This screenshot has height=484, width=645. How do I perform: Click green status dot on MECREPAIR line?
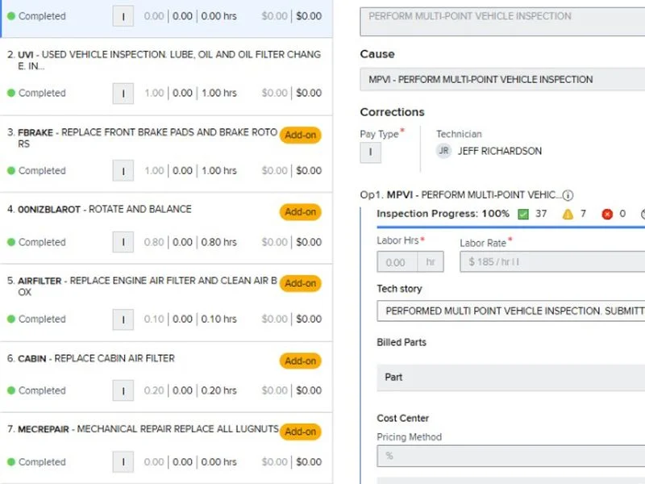[x=11, y=462]
